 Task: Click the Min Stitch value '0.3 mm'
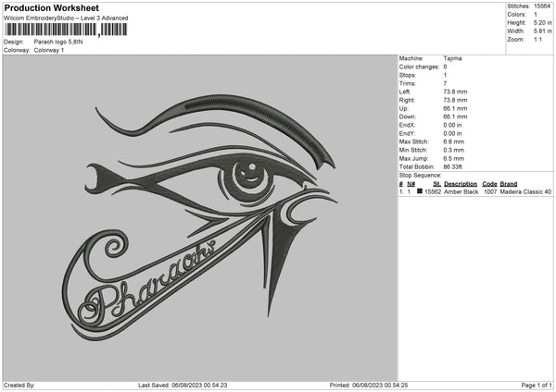[453, 150]
